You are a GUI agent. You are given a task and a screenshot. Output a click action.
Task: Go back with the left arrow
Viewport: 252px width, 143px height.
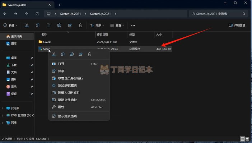pyautogui.click(x=5, y=14)
